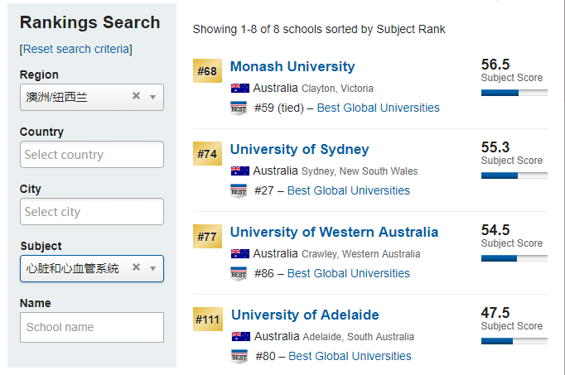Click the Rankings Search heading
This screenshot has height=375, width=565.
90,22
